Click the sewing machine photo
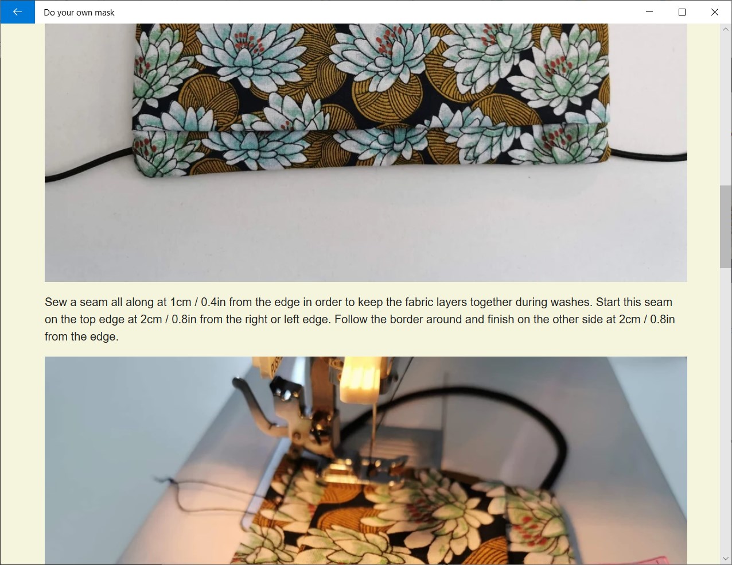 click(366, 460)
